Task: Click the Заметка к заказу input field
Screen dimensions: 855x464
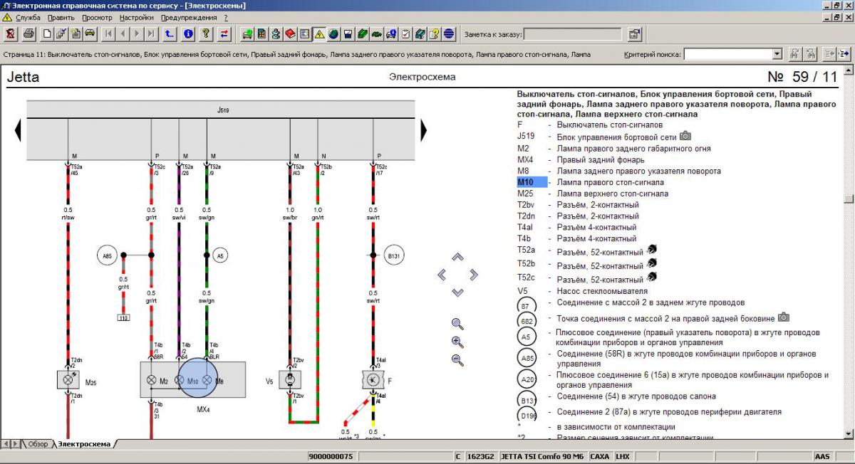Action: [x=574, y=33]
